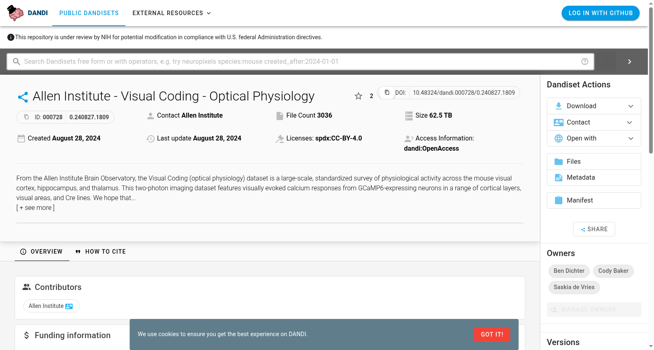654x350 pixels.
Task: Click the storage icon beside Size
Action: coord(409,116)
